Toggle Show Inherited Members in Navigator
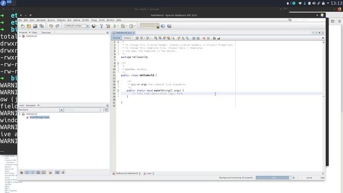This screenshot has height=193, width=343. pos(21,173)
